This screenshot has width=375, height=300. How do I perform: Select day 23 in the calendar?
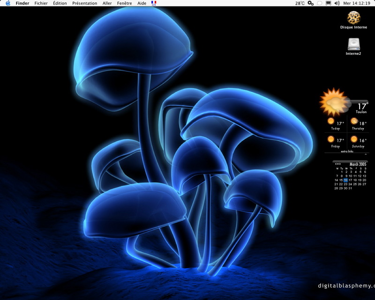click(x=345, y=184)
